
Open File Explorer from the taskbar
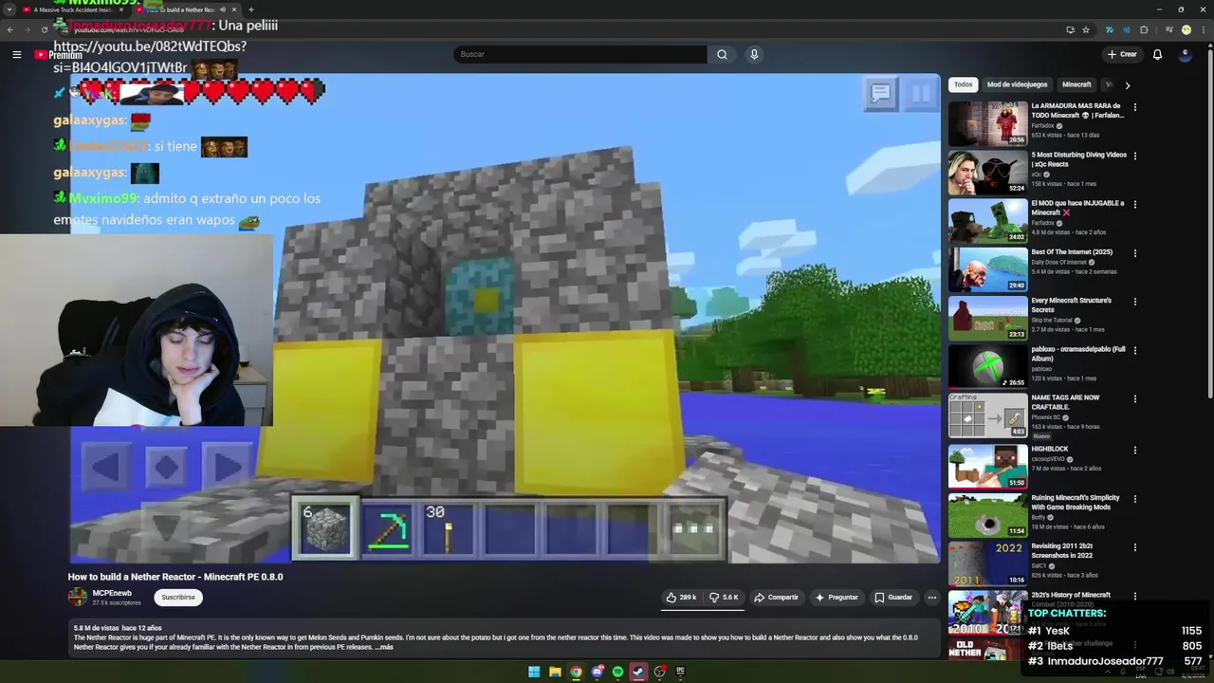click(x=555, y=672)
